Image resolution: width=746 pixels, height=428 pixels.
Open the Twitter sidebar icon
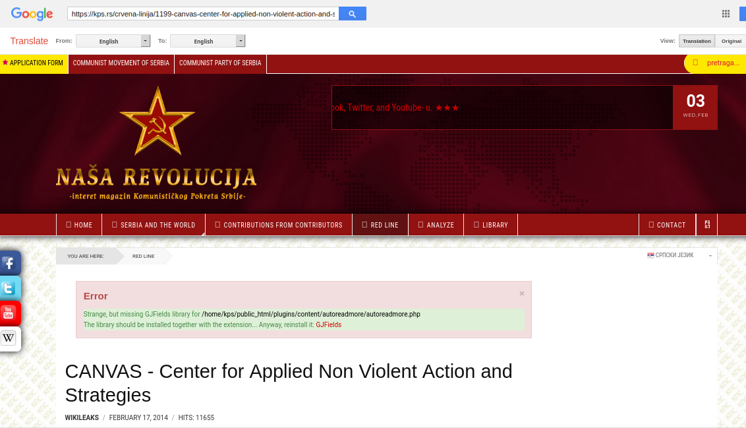click(x=9, y=288)
